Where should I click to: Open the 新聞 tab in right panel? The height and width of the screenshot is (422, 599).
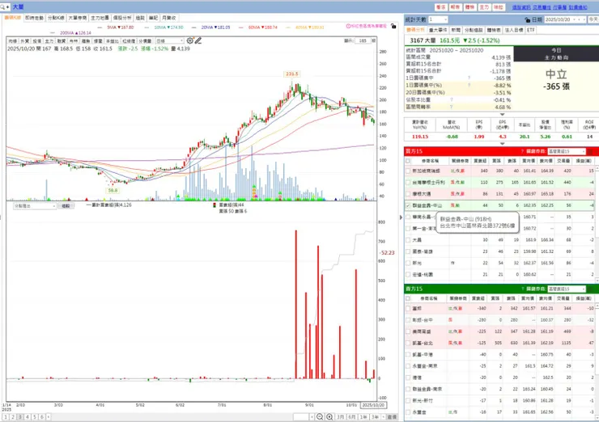pos(456,30)
